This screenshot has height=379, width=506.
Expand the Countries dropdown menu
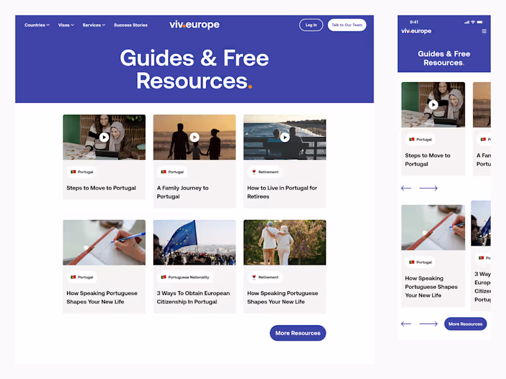click(37, 25)
